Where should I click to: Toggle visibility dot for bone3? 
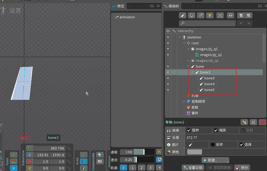(x=168, y=78)
